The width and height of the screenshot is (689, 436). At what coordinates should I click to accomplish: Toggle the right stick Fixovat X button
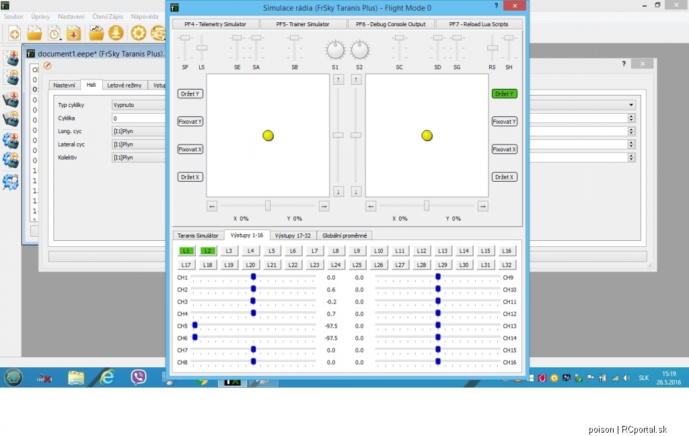point(505,149)
